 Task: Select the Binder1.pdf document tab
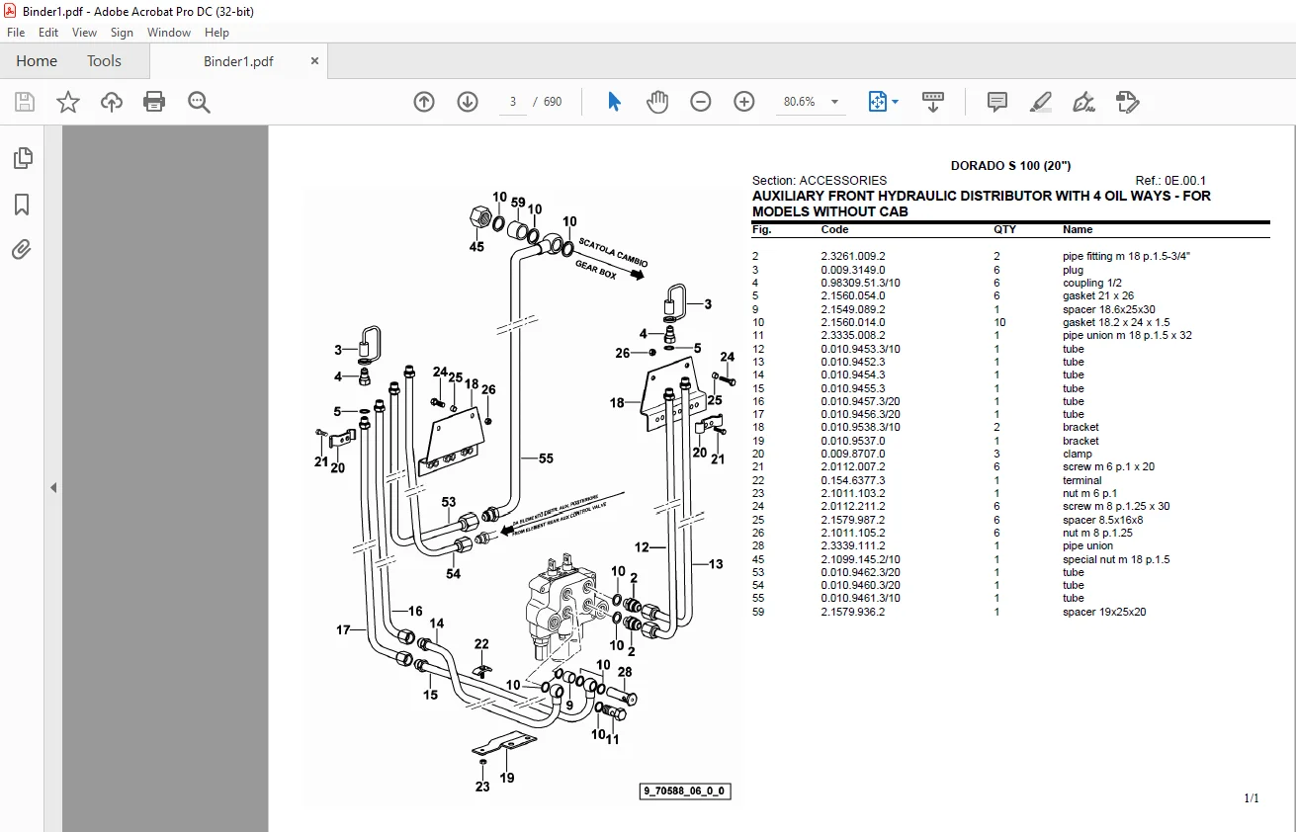pyautogui.click(x=238, y=61)
